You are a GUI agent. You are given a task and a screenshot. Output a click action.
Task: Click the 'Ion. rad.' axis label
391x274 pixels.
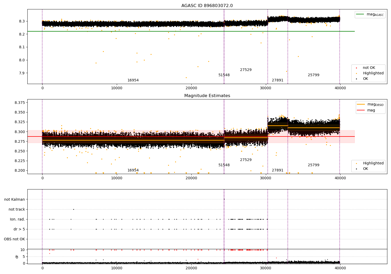click(x=17, y=219)
